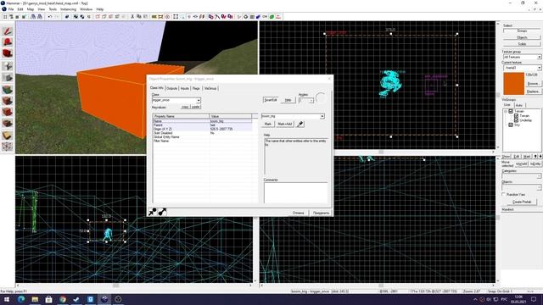Open Microsoft Edge from the taskbar
543x305 pixels.
pos(21,299)
